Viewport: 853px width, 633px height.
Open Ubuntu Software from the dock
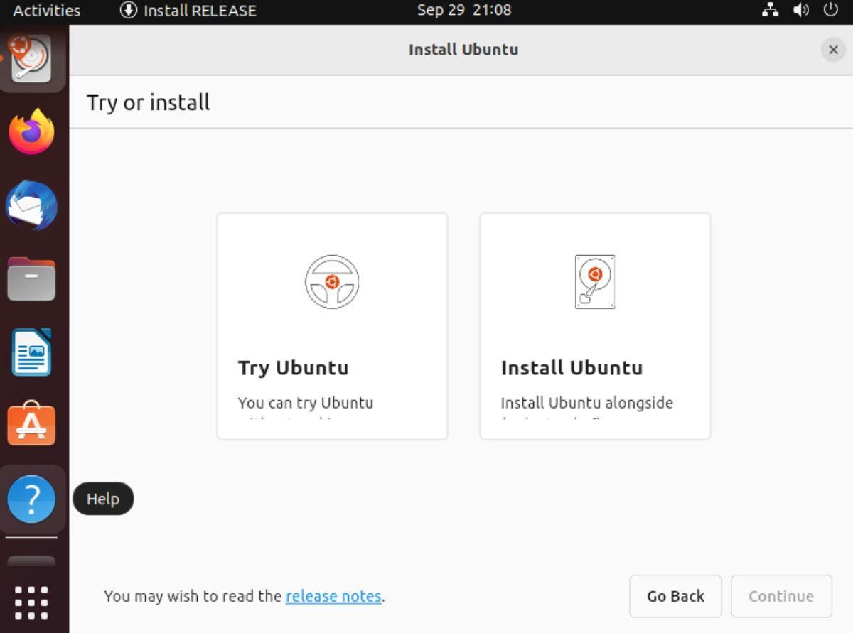(x=31, y=425)
